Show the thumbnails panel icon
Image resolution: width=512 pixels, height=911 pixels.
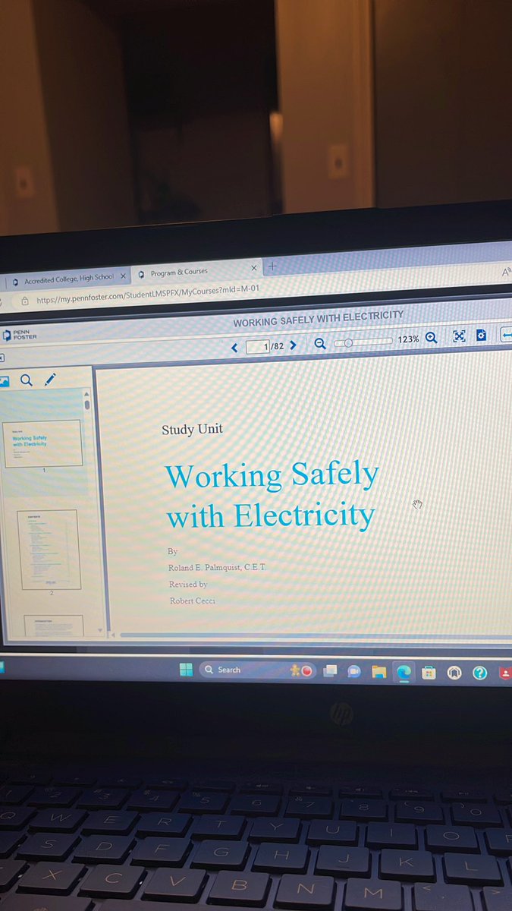click(x=5, y=381)
